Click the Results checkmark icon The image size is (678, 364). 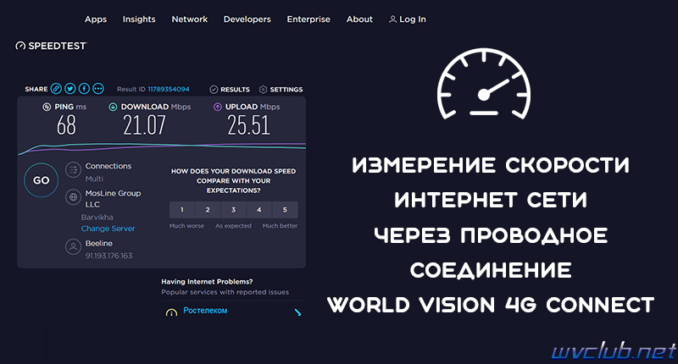click(x=214, y=90)
